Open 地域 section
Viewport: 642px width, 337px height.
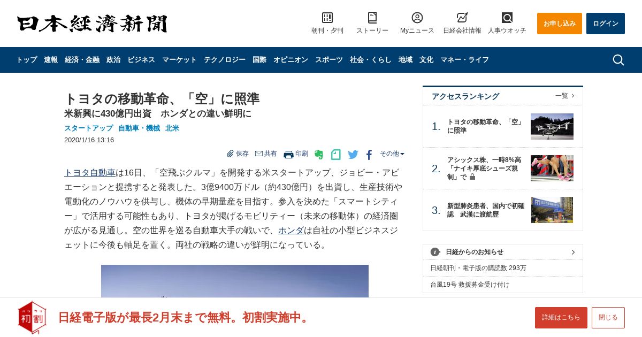coord(406,60)
